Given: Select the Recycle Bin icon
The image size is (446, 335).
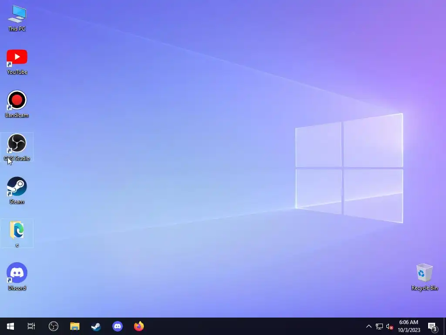Looking at the screenshot, I should (424, 277).
